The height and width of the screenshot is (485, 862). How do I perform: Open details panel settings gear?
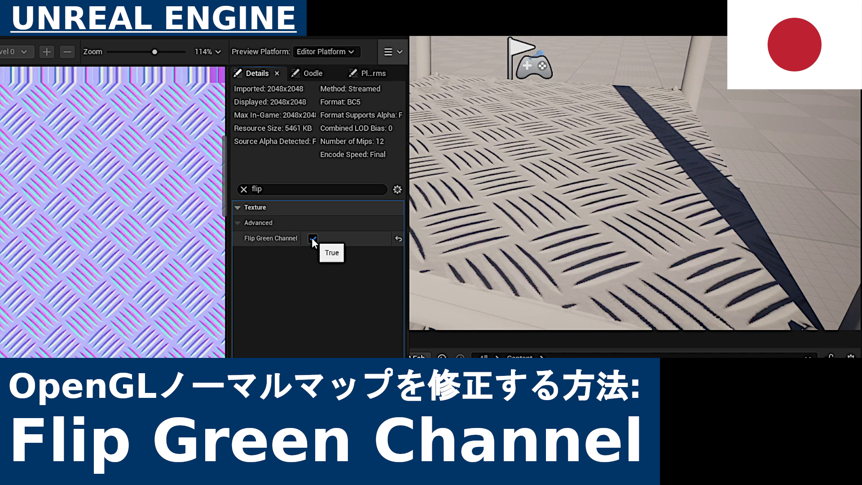[397, 190]
